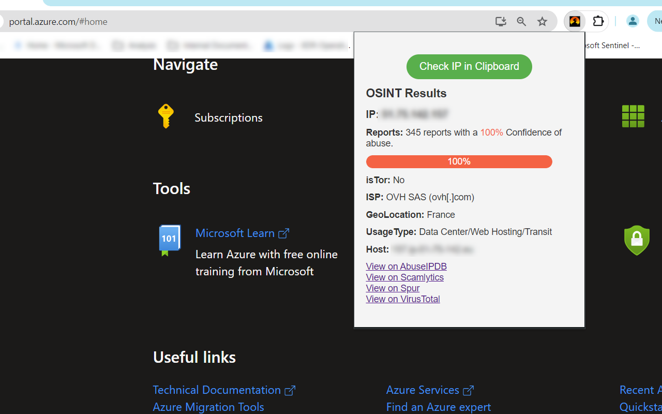Click the Tools section heading
This screenshot has height=414, width=662.
click(172, 188)
